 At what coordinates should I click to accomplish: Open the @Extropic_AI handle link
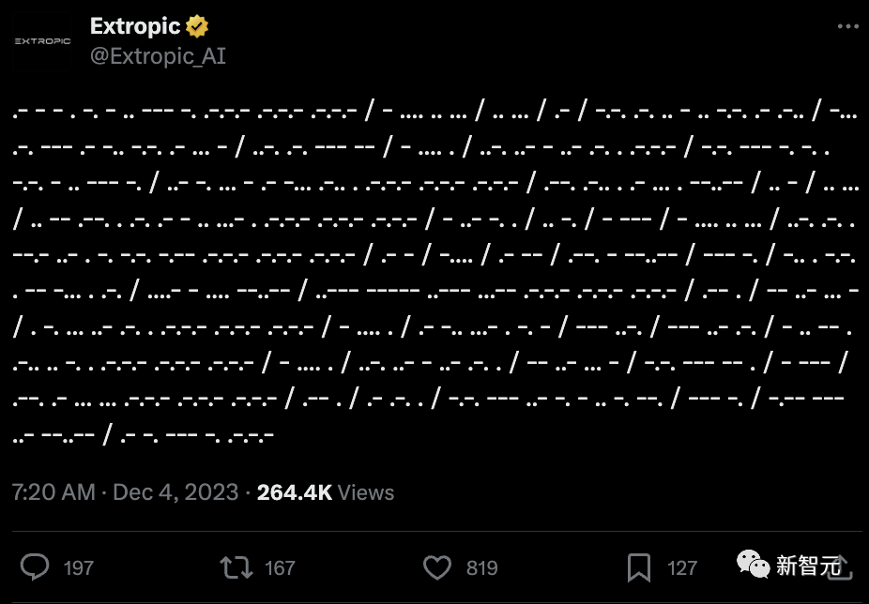click(x=158, y=56)
